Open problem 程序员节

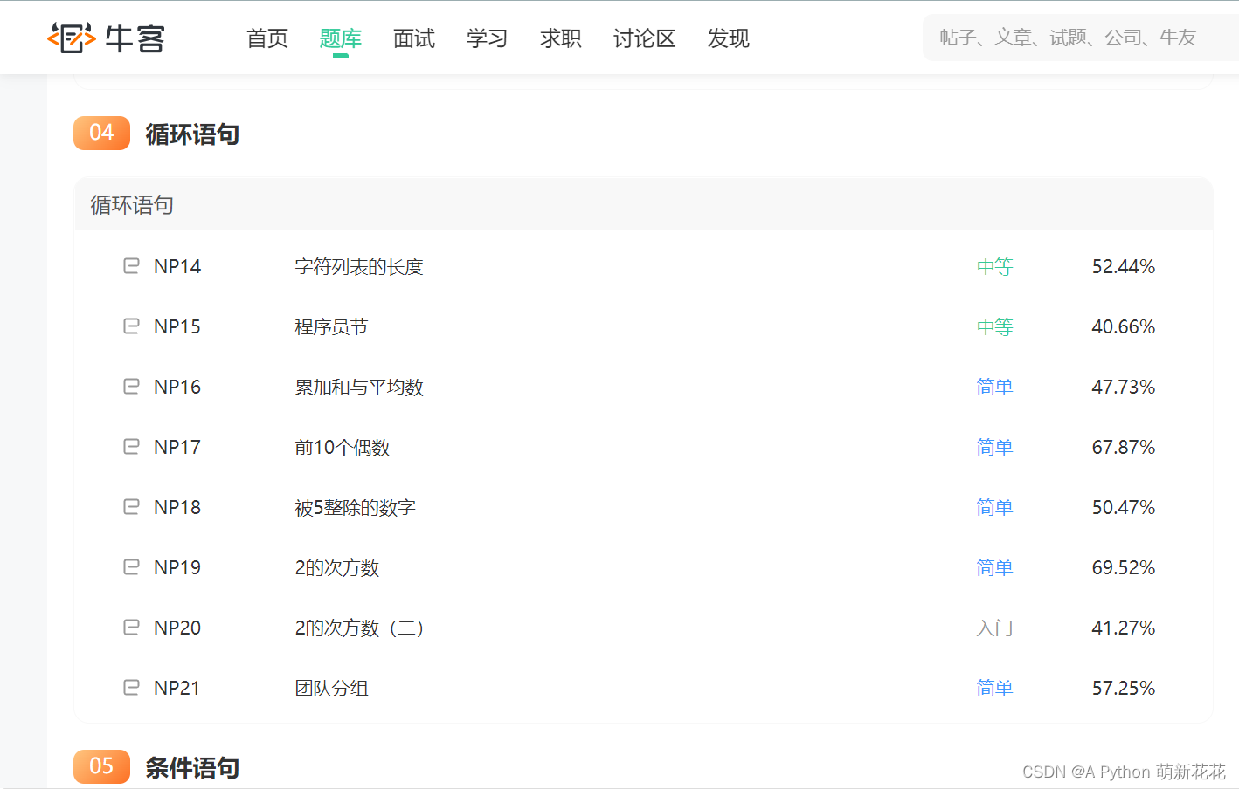point(331,326)
